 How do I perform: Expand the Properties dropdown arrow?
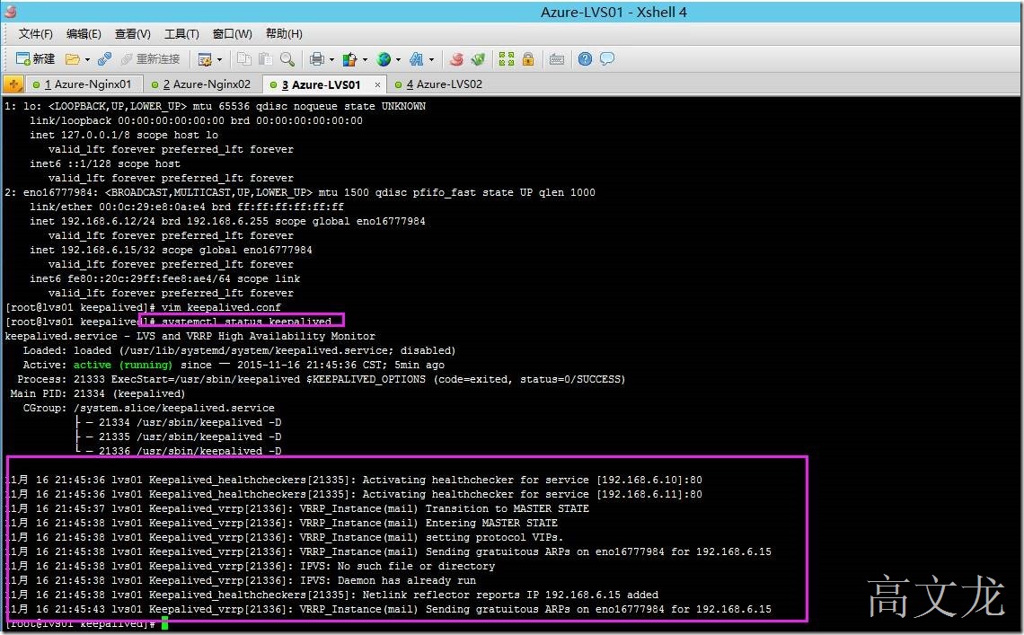(219, 59)
